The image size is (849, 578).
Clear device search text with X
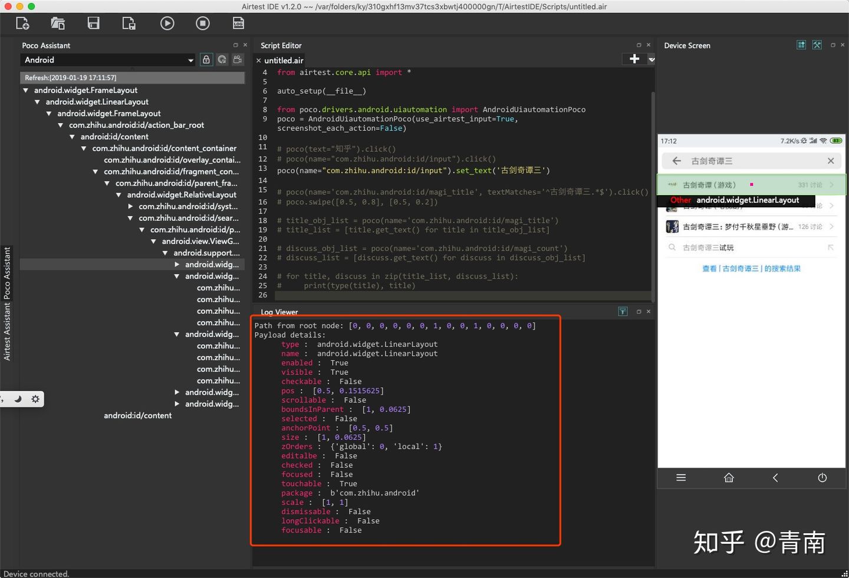point(831,161)
